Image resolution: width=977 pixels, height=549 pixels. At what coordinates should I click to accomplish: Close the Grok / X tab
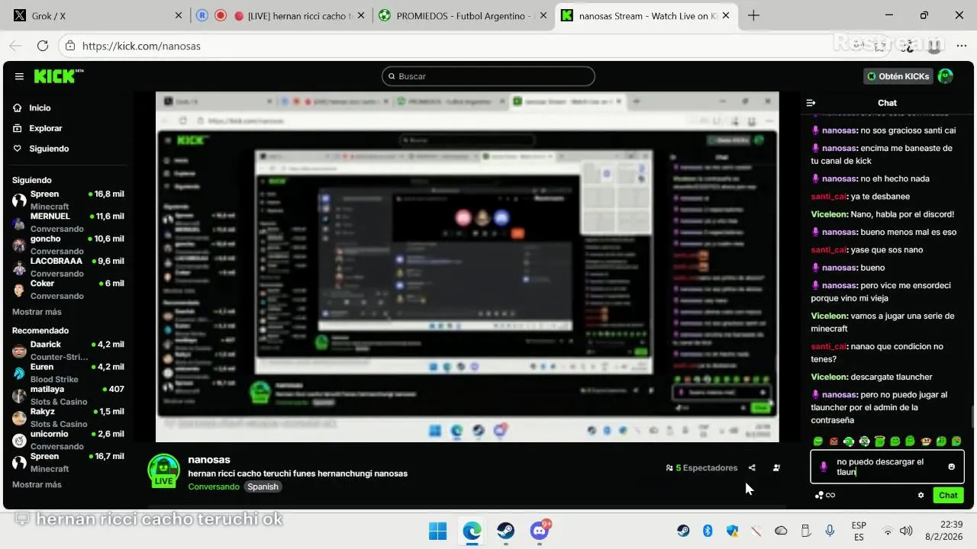(179, 15)
